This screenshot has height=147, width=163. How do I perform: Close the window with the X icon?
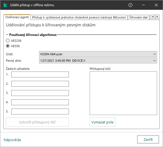[x=156, y=5]
